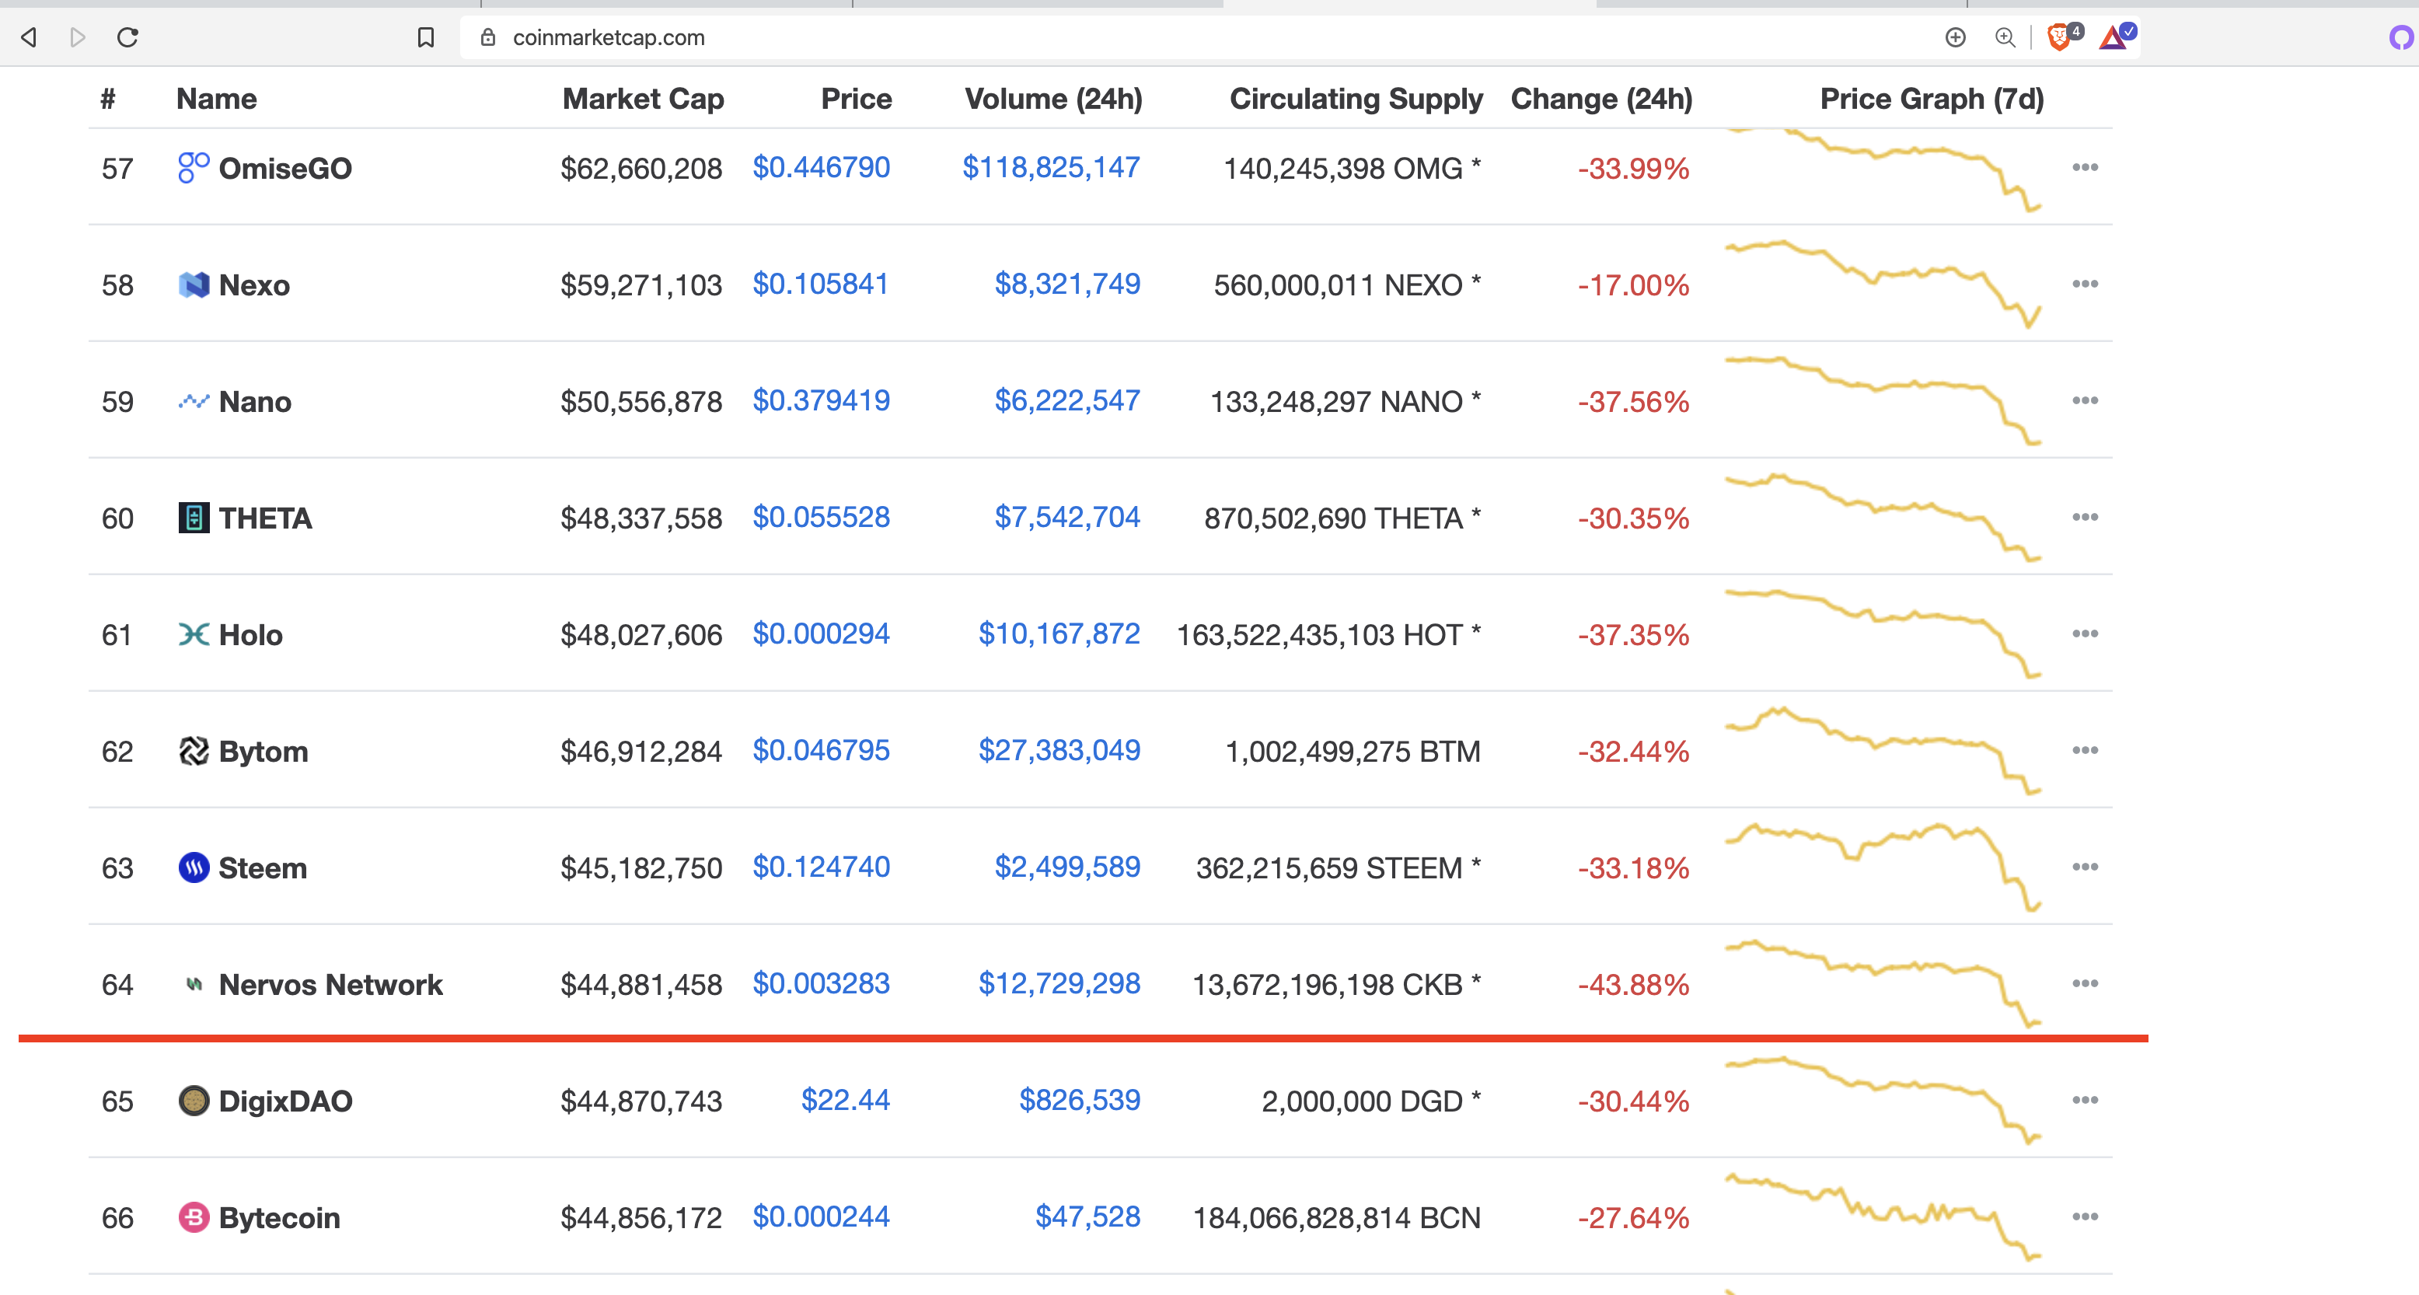Open Brave Shields lion icon
This screenshot has height=1295, width=2419.
(x=2059, y=37)
